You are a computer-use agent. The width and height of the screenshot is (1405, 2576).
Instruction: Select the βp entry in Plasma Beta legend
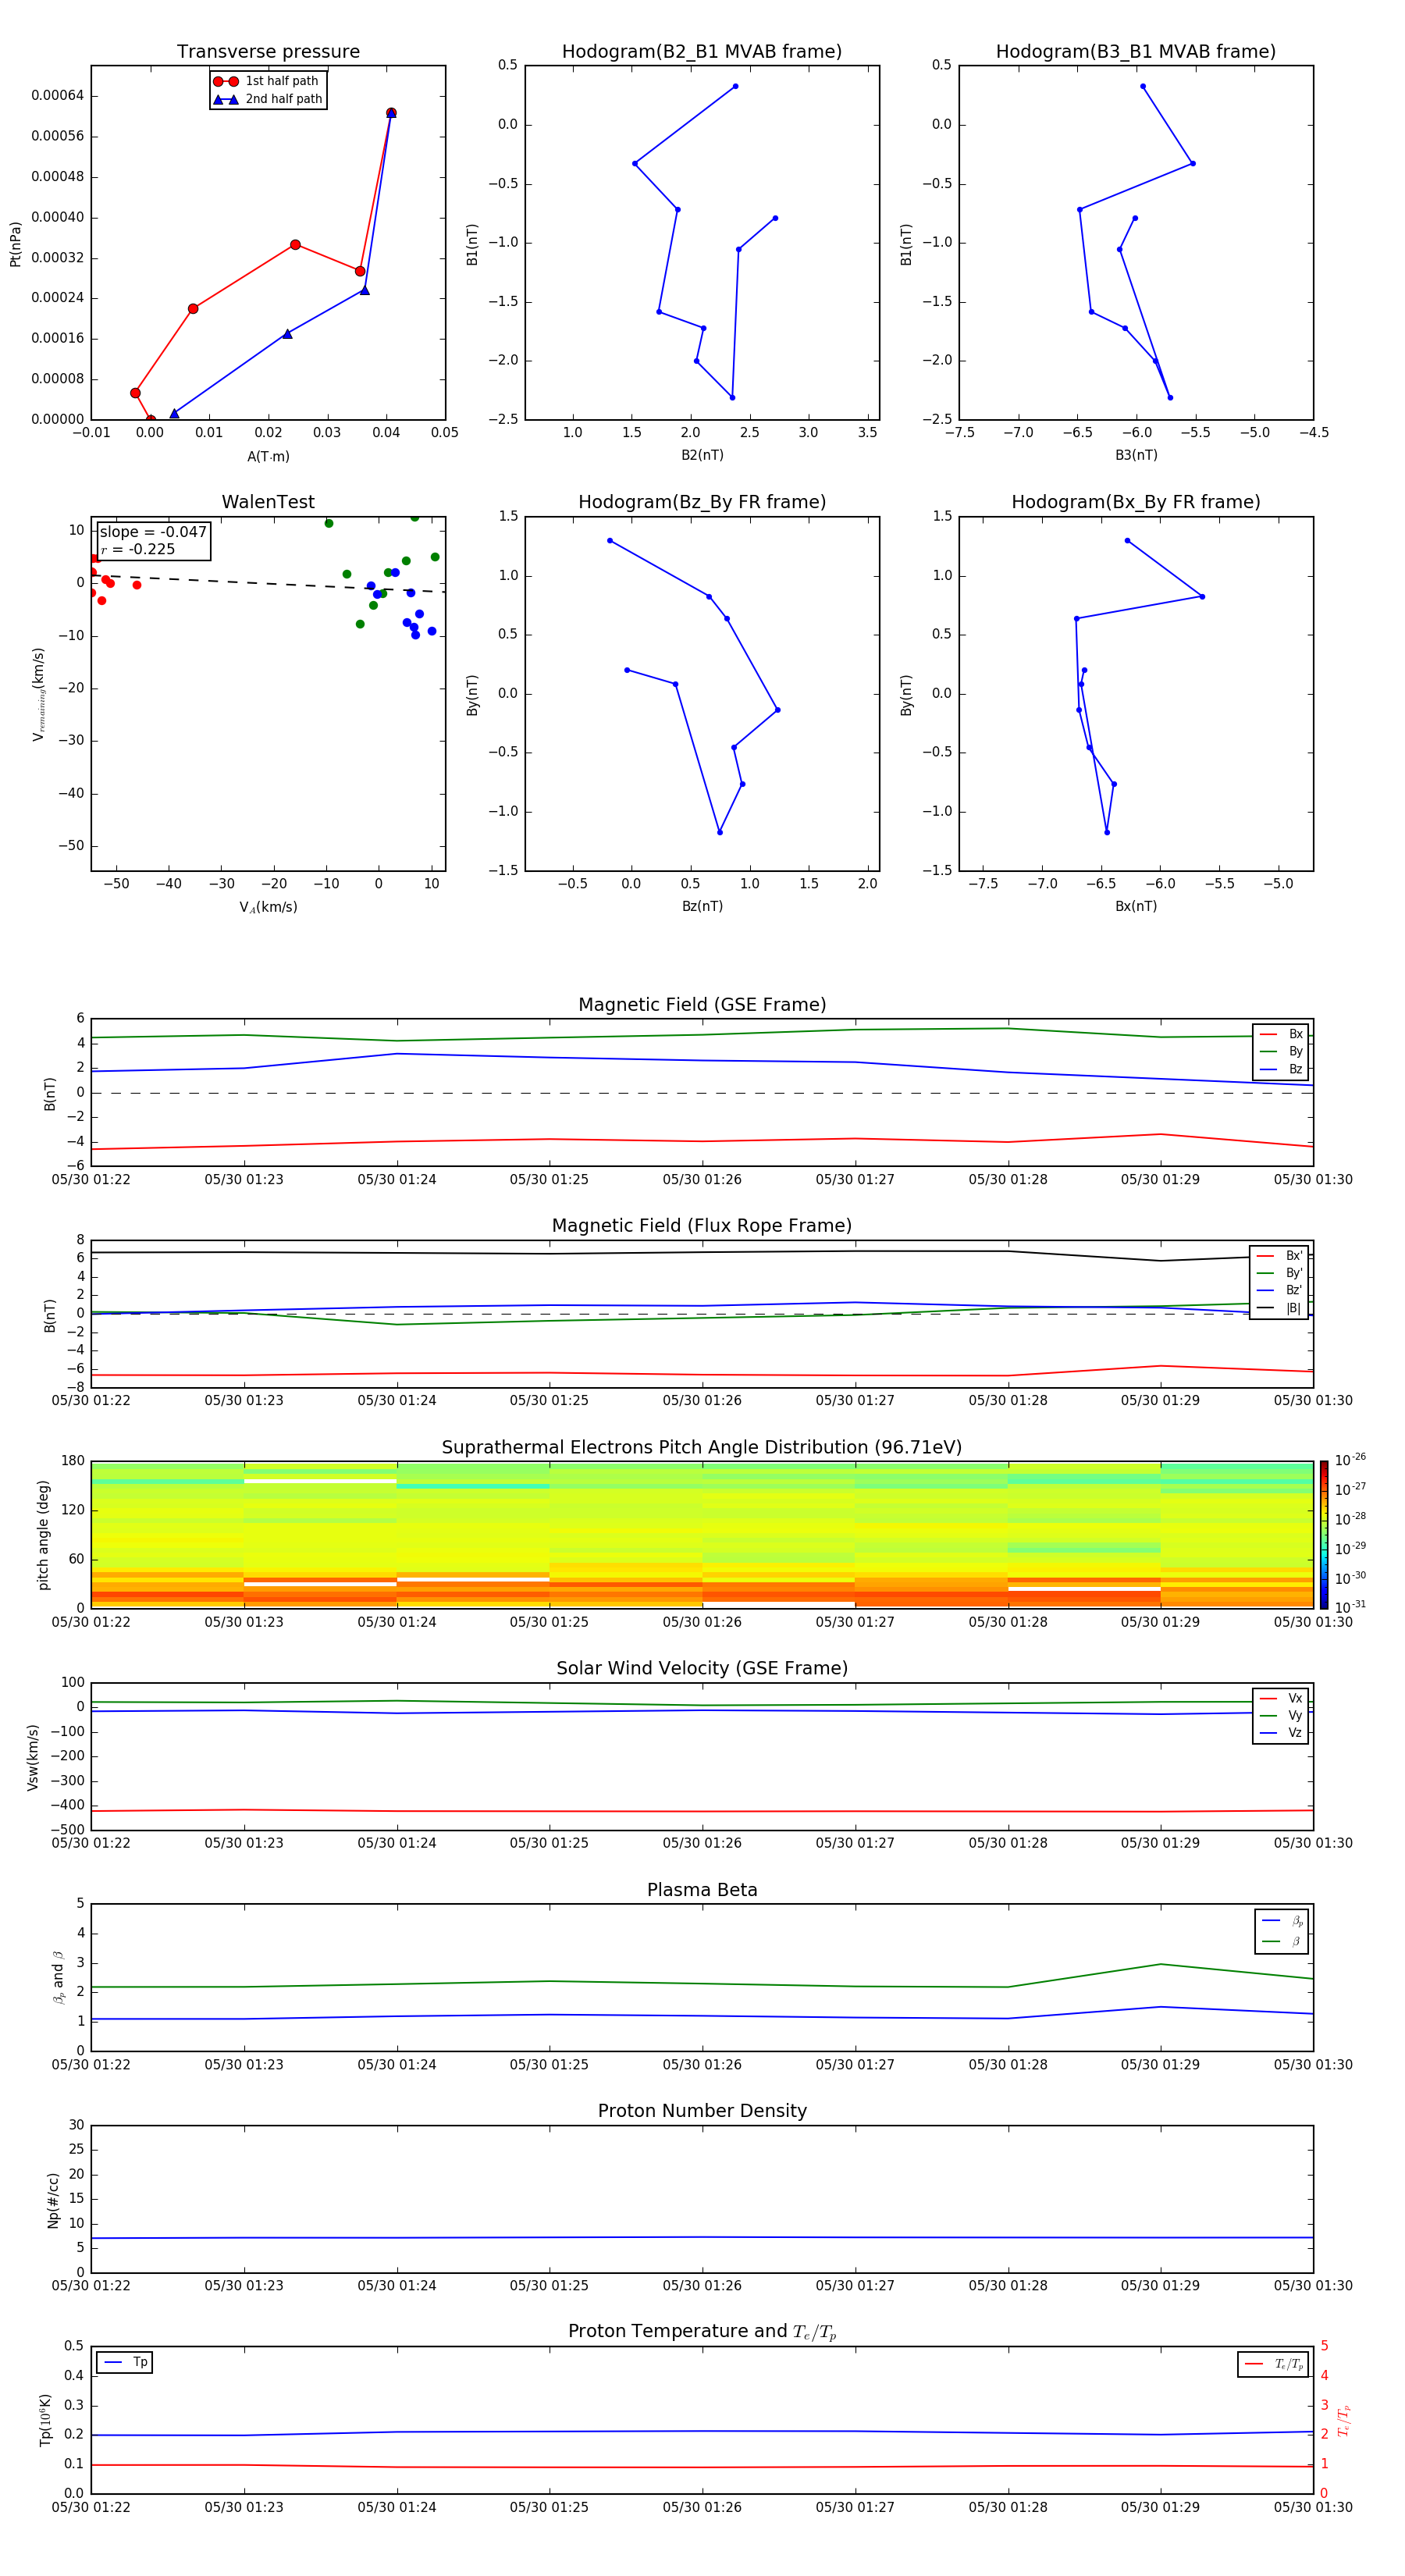tap(1282, 1921)
